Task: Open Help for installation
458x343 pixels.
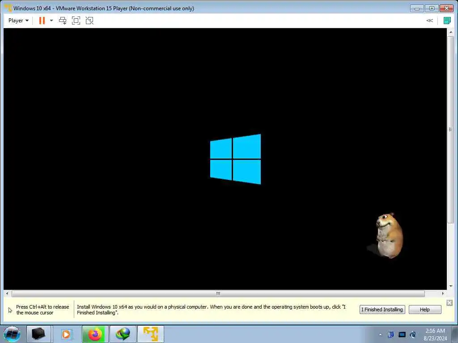Action: tap(425, 310)
